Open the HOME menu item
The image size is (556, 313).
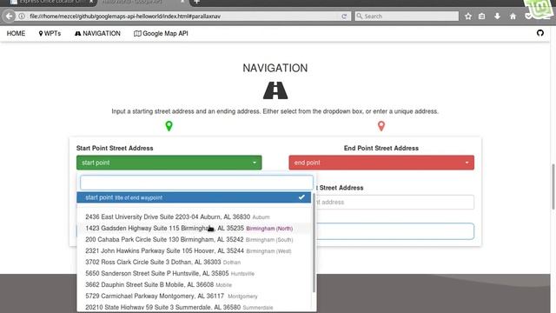16,33
